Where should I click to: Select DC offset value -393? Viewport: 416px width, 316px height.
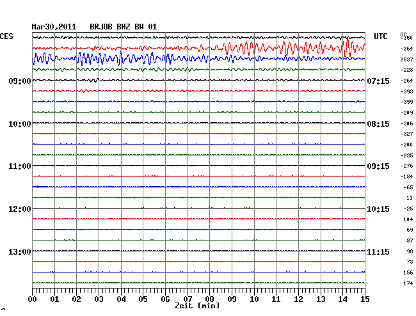click(406, 91)
